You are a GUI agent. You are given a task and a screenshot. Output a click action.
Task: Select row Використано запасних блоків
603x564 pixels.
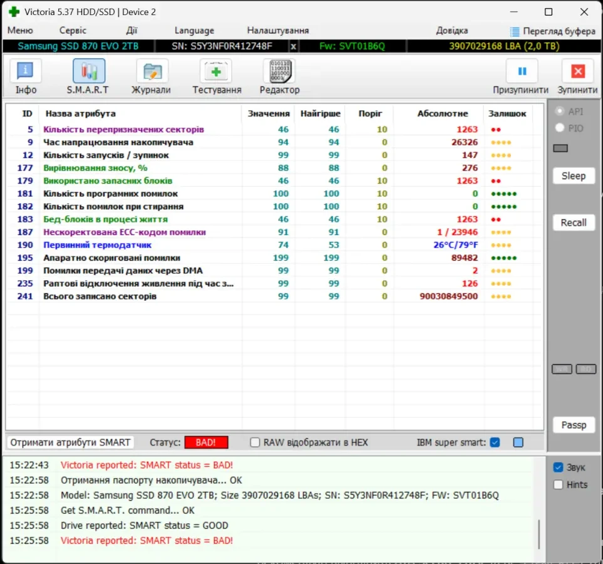point(275,180)
